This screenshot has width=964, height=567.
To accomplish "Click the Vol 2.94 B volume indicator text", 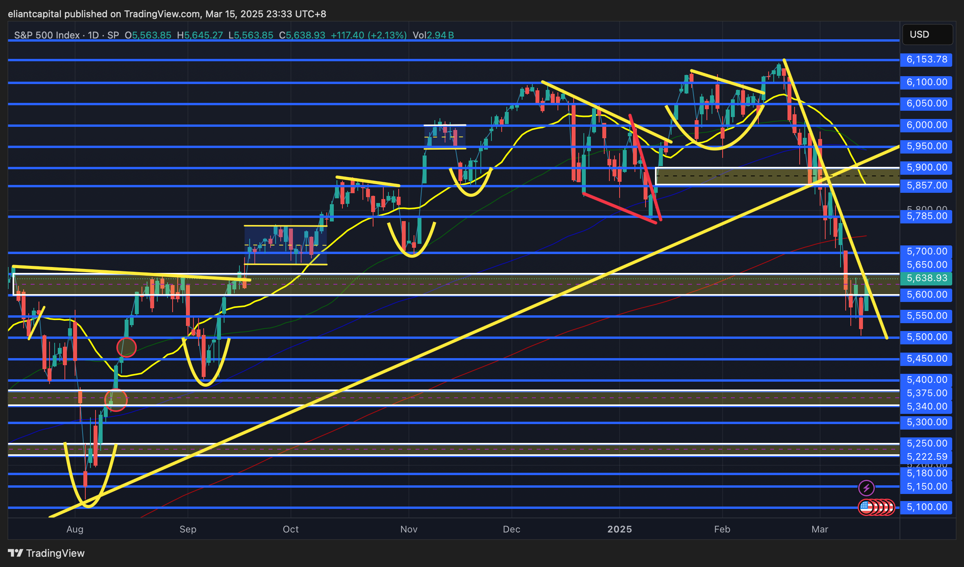I will (x=433, y=35).
